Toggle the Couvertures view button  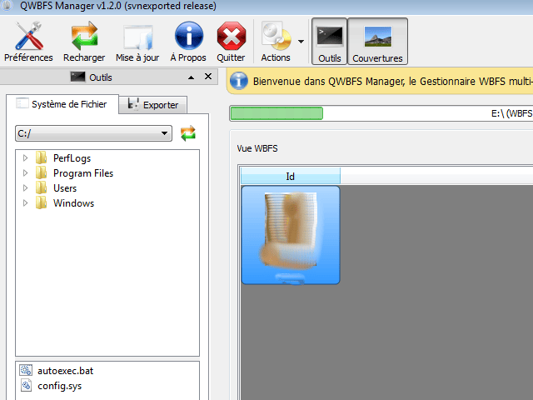(x=377, y=42)
